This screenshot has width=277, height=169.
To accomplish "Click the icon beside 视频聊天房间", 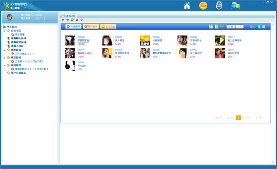I will pyautogui.click(x=8, y=38).
